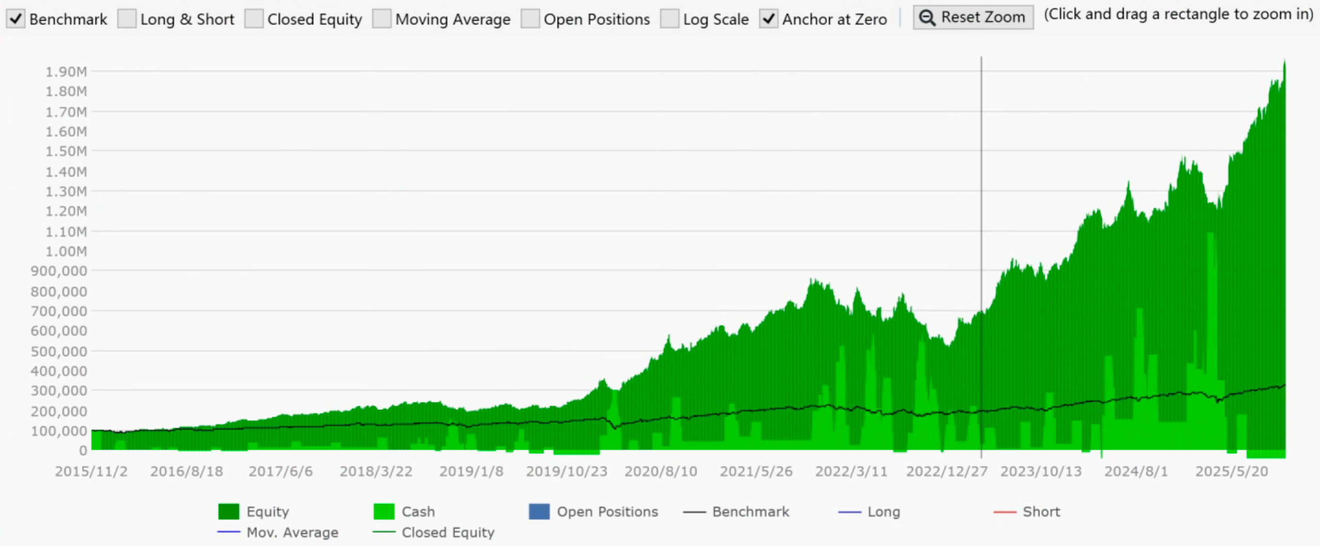Click the Benchmark legend line marker
The width and height of the screenshot is (1320, 546).
click(x=694, y=513)
